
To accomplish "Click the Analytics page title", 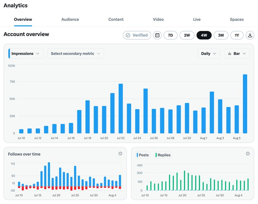I will pos(16,5).
